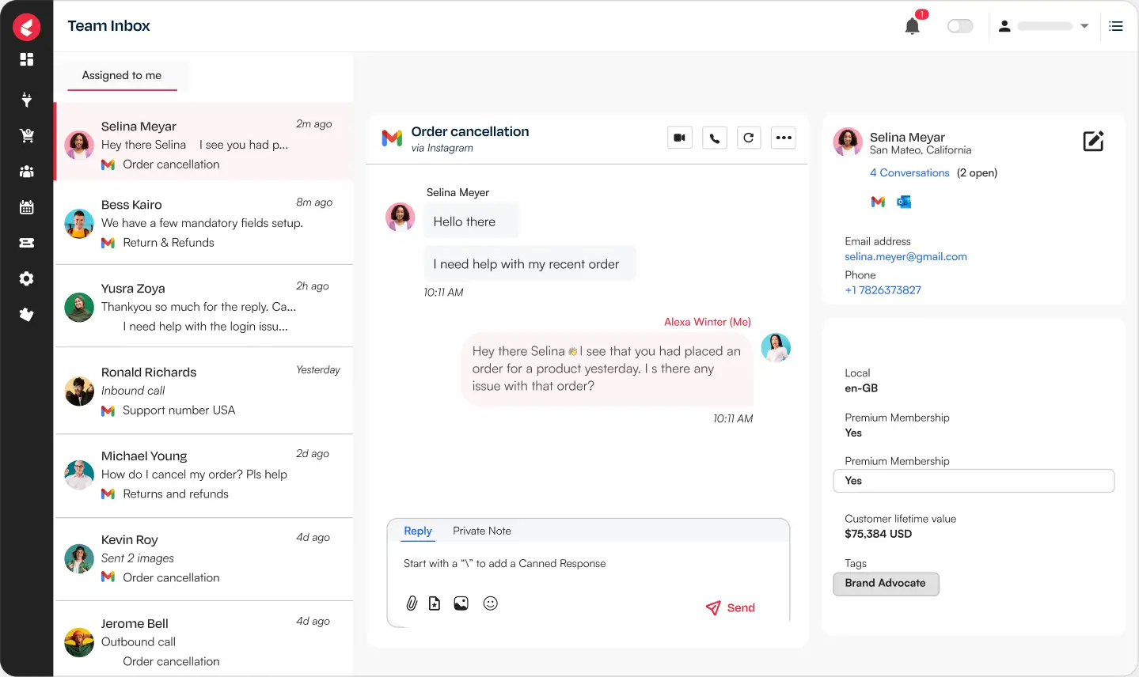Open Yusra Zoya's conversation
This screenshot has width=1139, height=677.
point(203,306)
